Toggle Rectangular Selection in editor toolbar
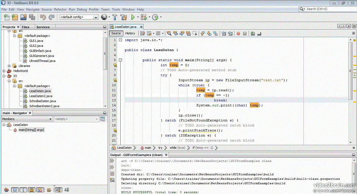 195,33
